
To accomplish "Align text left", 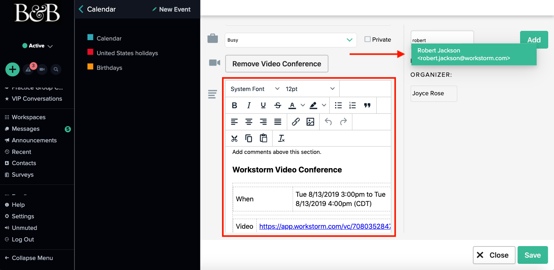I will click(x=234, y=122).
